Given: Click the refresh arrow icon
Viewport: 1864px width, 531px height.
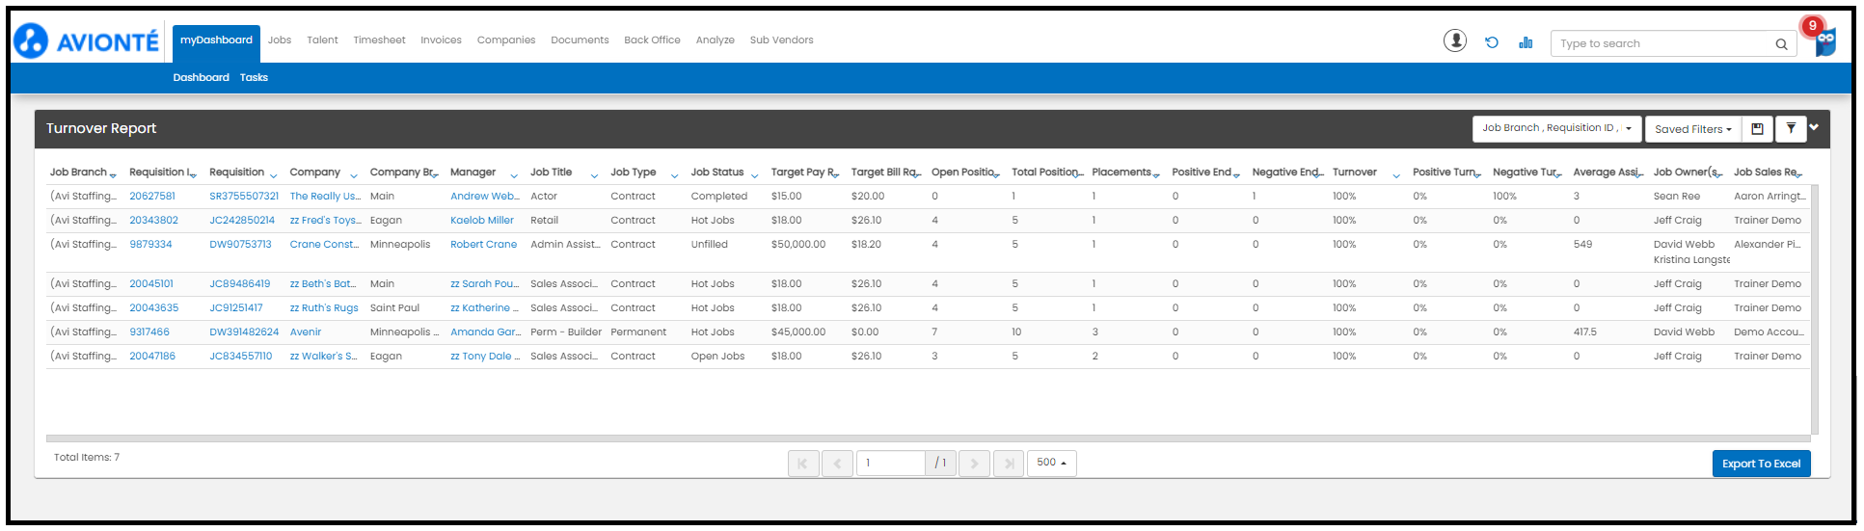Looking at the screenshot, I should pos(1492,42).
